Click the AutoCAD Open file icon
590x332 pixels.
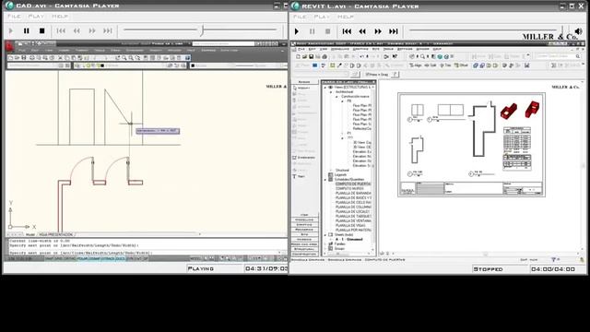tap(17, 58)
